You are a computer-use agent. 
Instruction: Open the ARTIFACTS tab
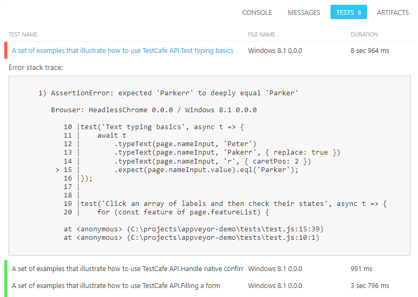(x=393, y=12)
